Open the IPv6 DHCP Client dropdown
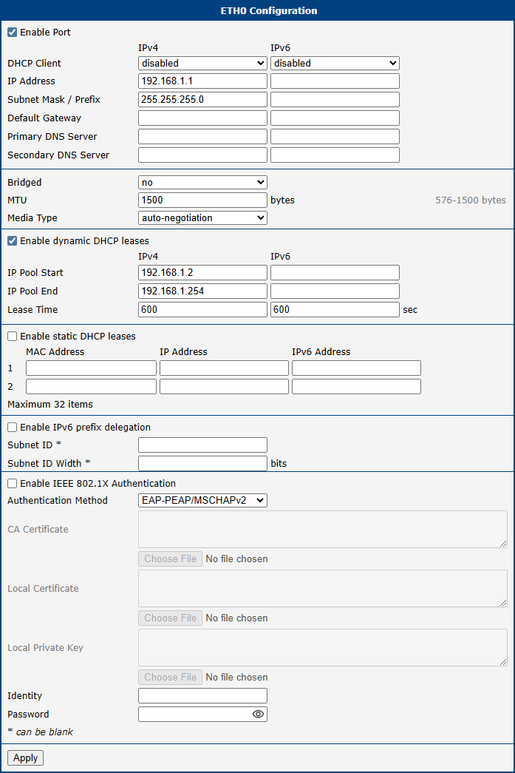515x773 pixels. pos(335,63)
